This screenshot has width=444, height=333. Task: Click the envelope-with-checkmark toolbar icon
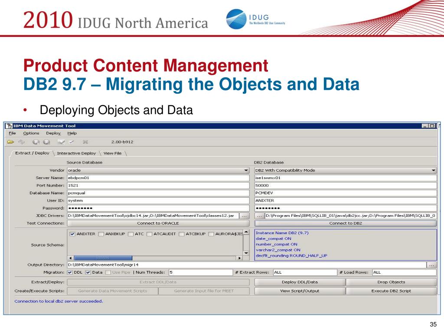tap(61, 142)
